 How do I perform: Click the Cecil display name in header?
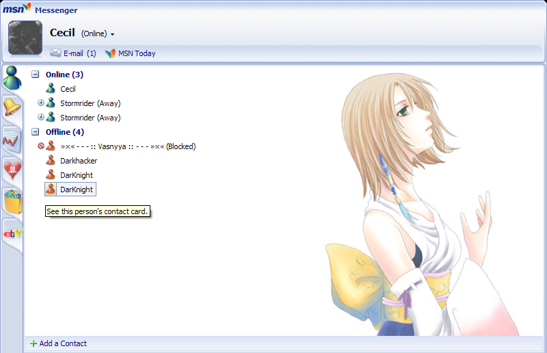tap(62, 33)
